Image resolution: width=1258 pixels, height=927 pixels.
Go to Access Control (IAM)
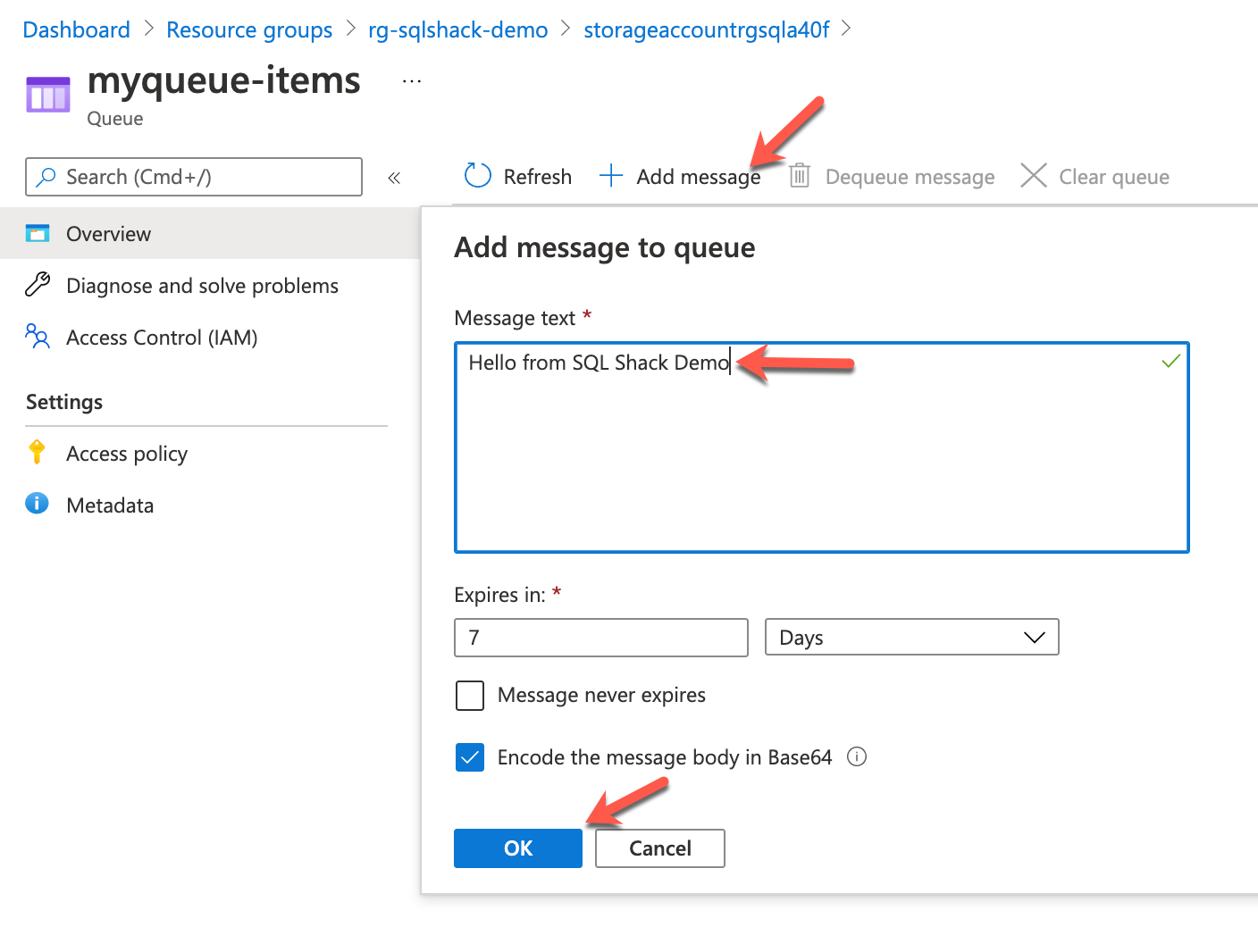coord(162,338)
